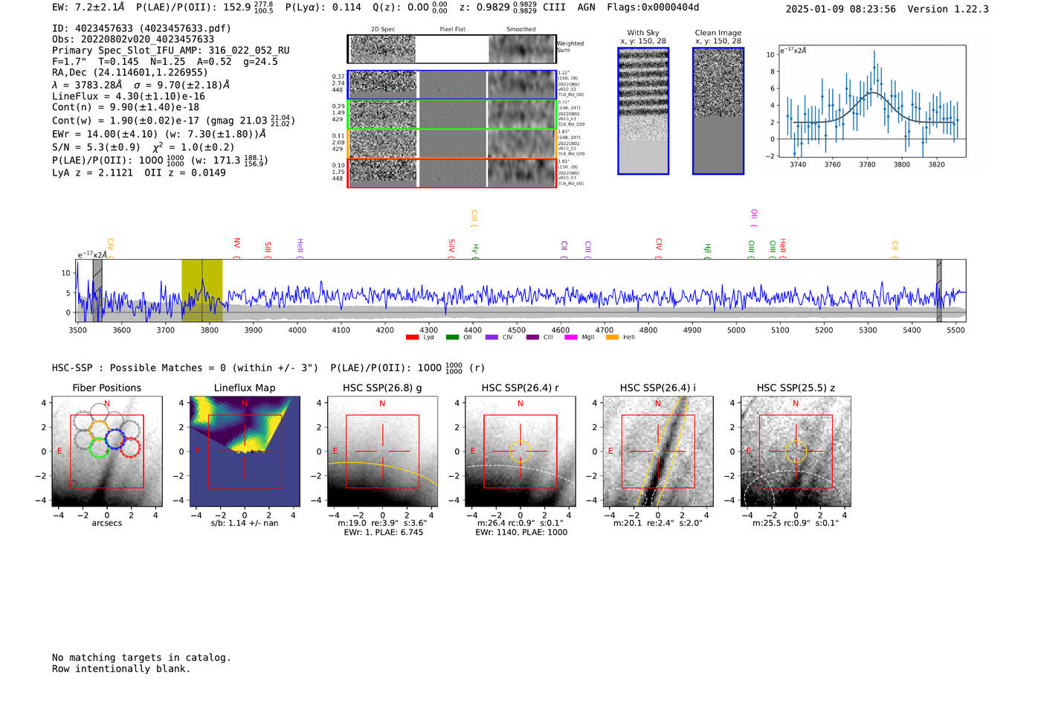Select the red-bordered fiber 2D spec cutout
Viewport: 1041px width, 709px height.
pyautogui.click(x=383, y=173)
